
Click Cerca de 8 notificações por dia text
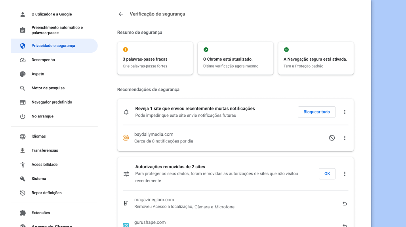pyautogui.click(x=164, y=141)
